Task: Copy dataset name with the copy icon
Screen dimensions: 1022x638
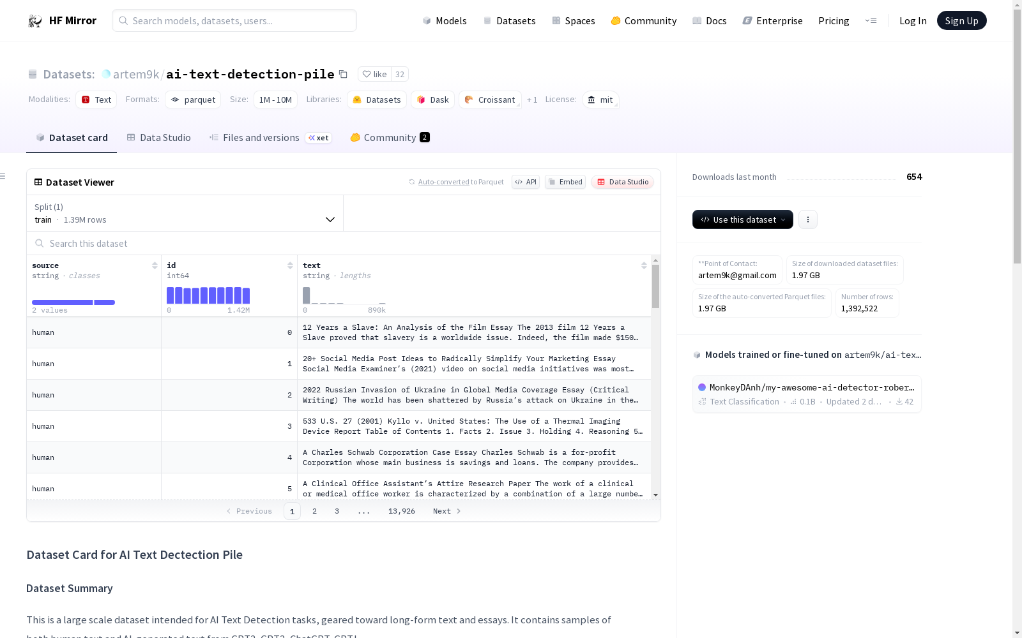Action: [343, 75]
